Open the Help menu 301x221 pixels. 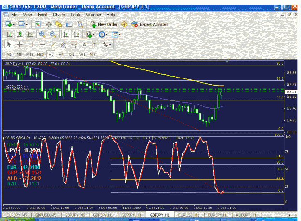click(111, 15)
